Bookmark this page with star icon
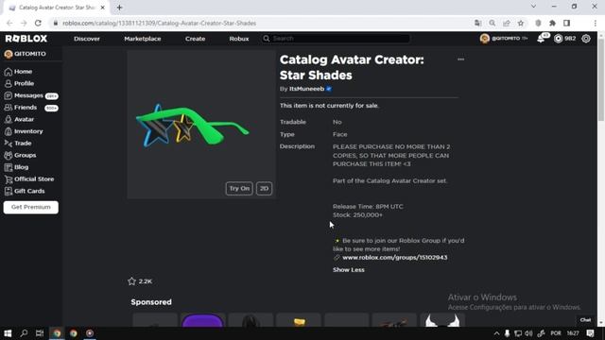 (521, 23)
